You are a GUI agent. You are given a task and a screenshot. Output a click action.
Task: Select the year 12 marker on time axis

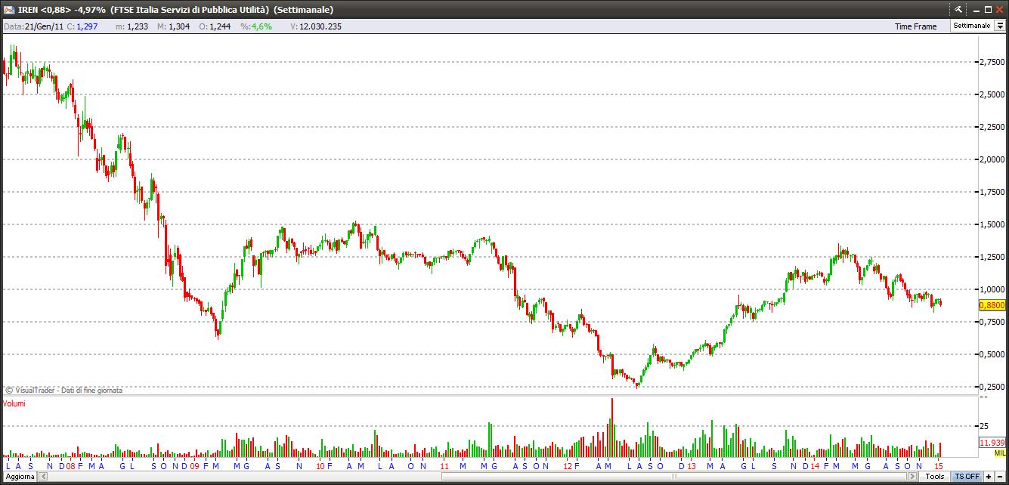[568, 466]
